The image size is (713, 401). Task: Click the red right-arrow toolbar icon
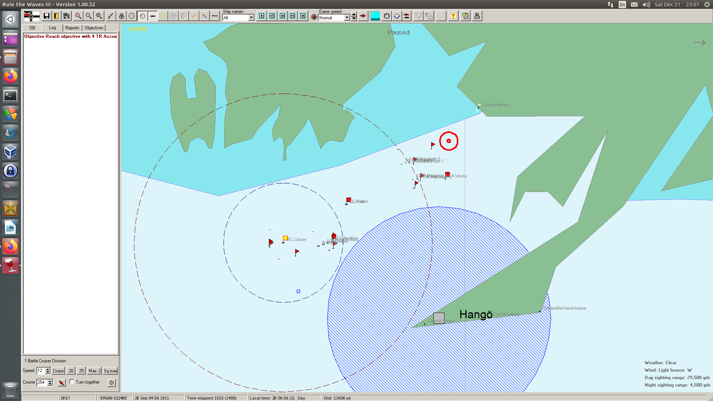(363, 16)
